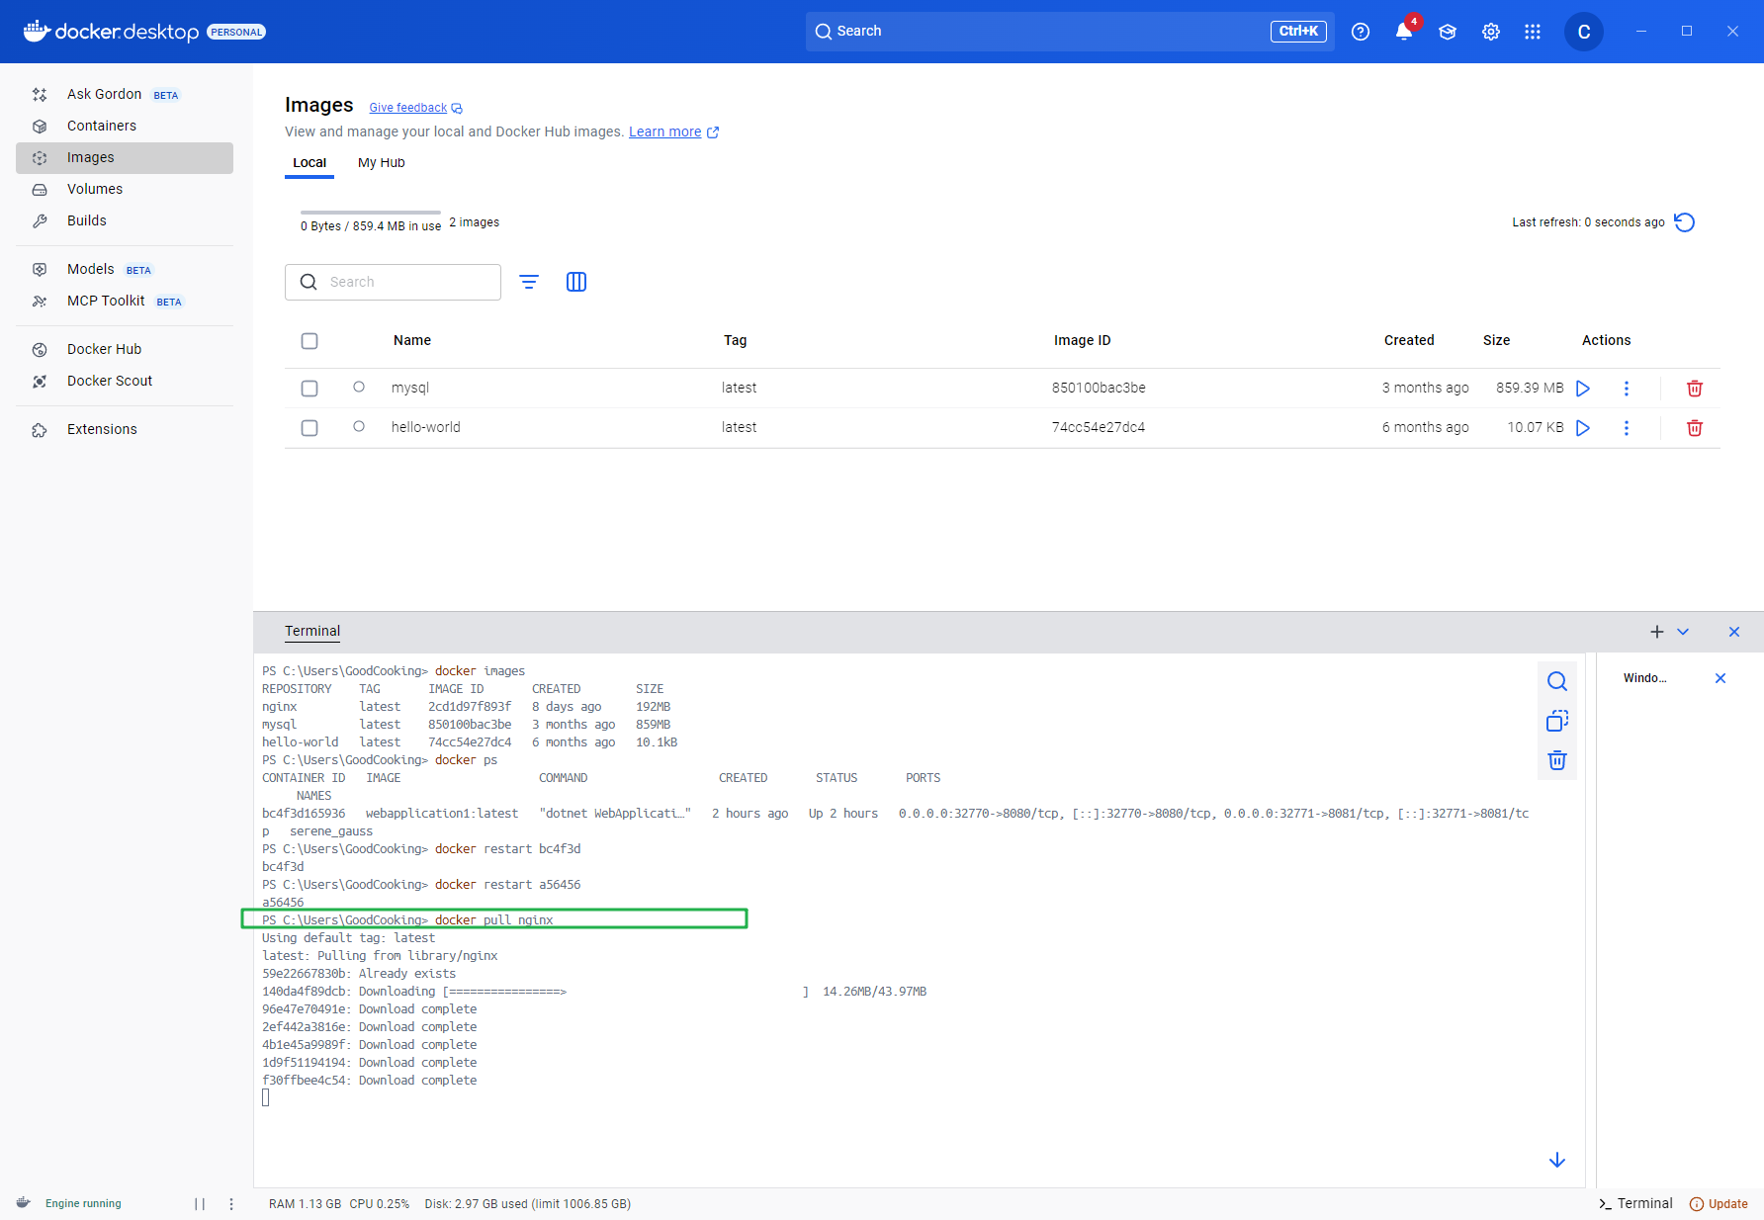The image size is (1764, 1220).
Task: Refresh the images list
Action: click(x=1685, y=222)
